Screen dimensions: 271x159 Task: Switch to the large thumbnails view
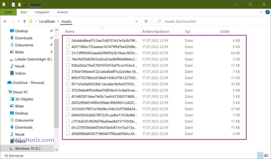[267, 155]
